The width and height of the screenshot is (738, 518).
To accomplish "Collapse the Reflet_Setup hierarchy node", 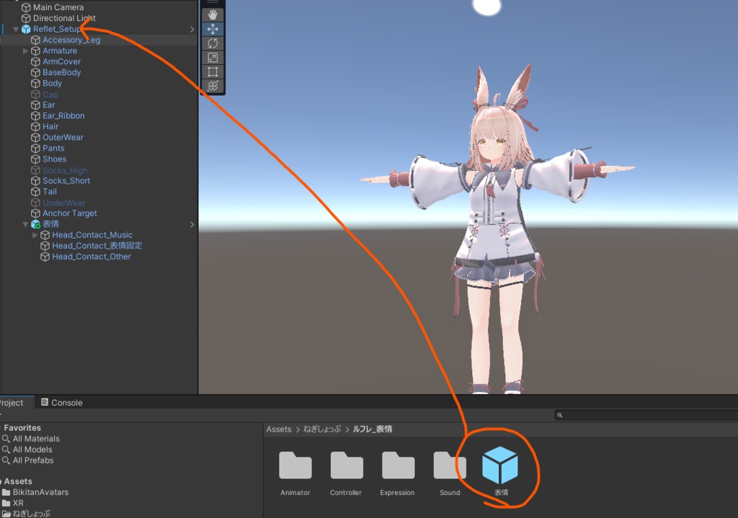I will tap(16, 29).
